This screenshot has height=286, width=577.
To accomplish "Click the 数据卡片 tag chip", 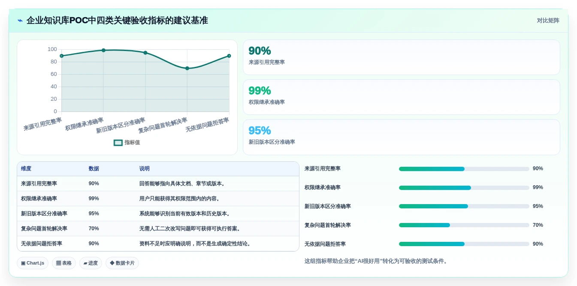I will [122, 263].
